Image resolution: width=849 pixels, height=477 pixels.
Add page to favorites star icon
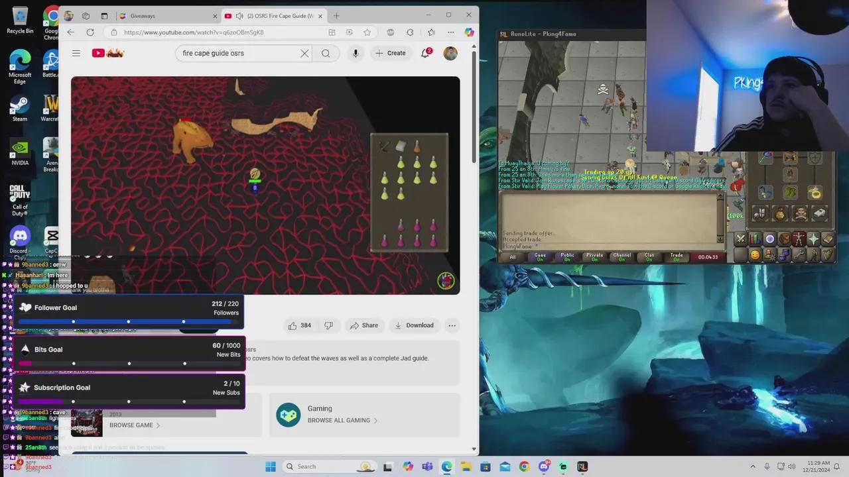pyautogui.click(x=367, y=32)
